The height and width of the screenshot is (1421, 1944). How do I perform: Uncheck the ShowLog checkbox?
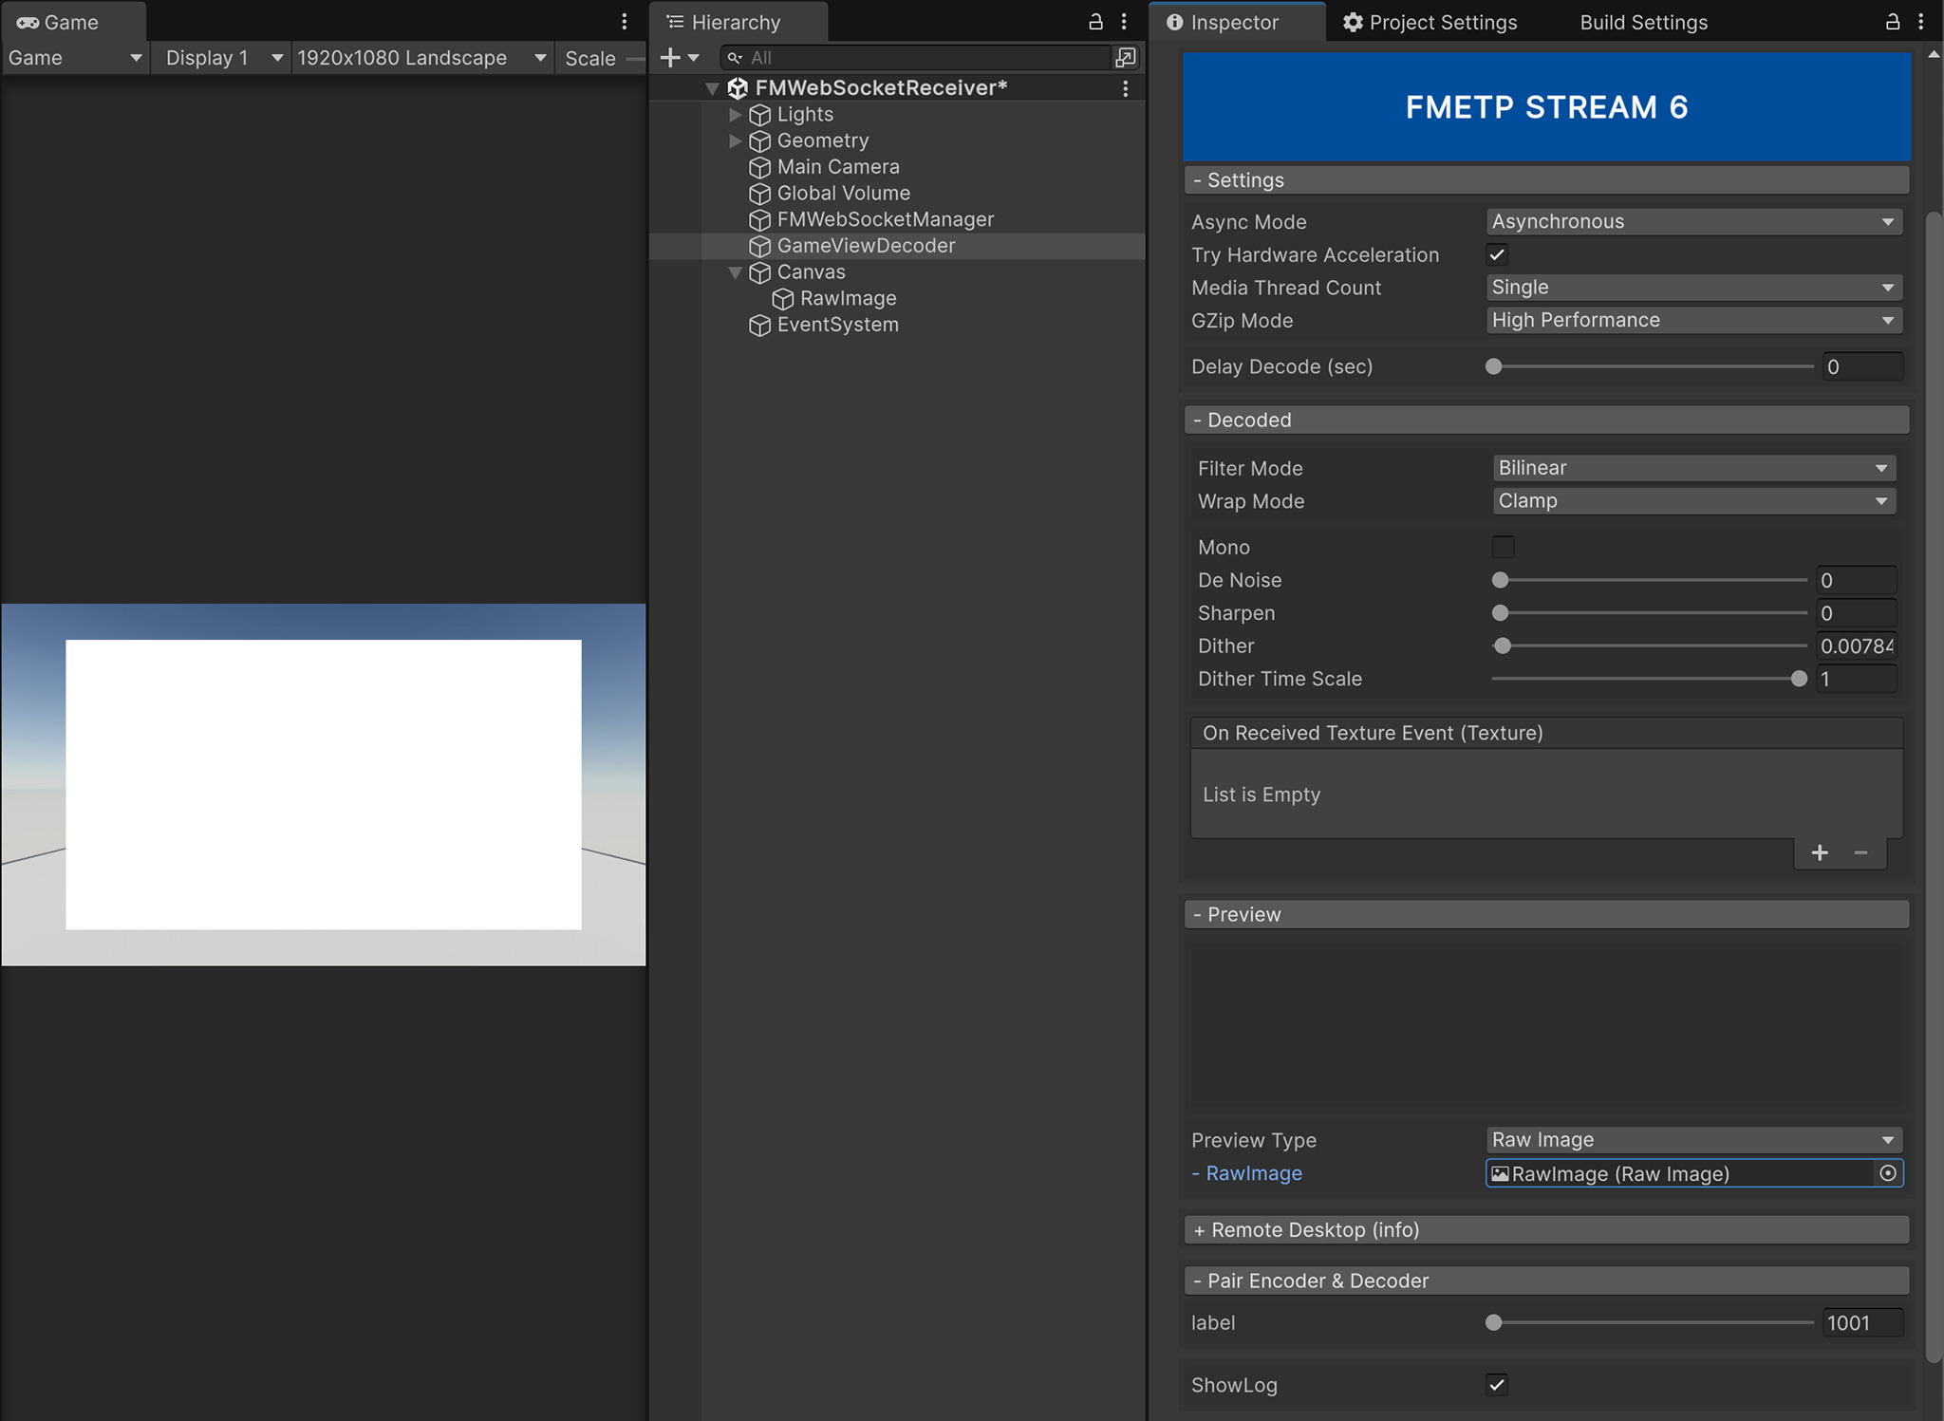coord(1496,1385)
